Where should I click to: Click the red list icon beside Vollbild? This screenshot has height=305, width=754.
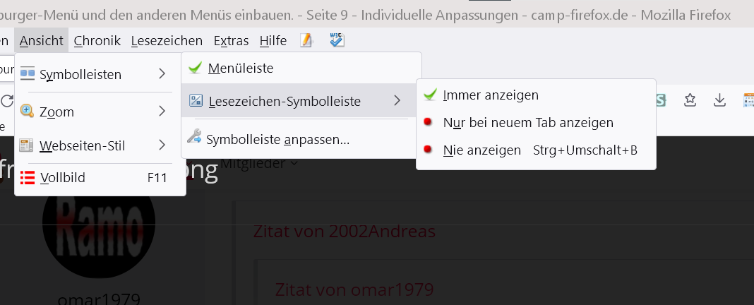[x=28, y=178]
